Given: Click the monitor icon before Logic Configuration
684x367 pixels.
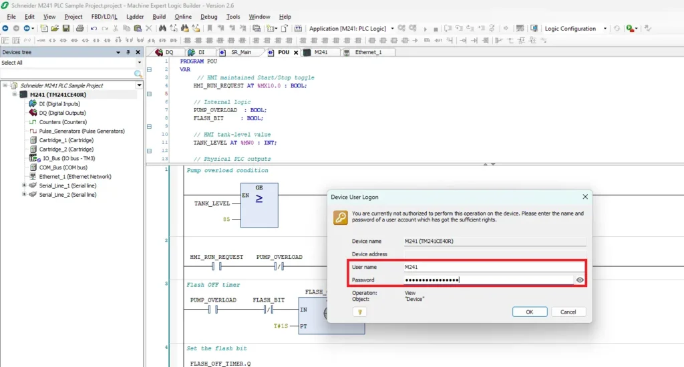Looking at the screenshot, I should 534,28.
